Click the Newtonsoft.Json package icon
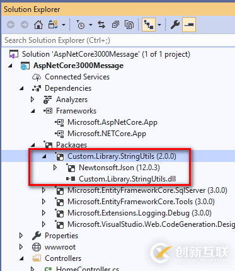This screenshot has width=235, height=271. point(71,168)
